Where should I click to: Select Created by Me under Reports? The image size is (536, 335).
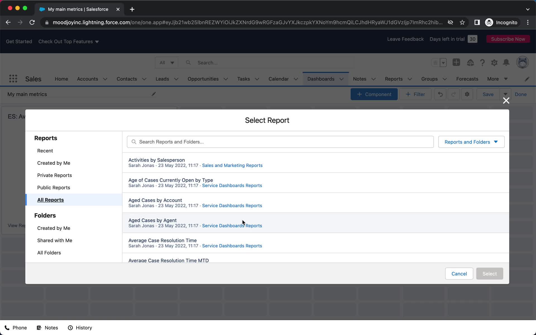(54, 163)
